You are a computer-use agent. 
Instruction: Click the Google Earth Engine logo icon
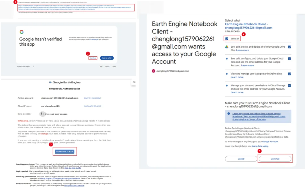[x=50, y=82]
